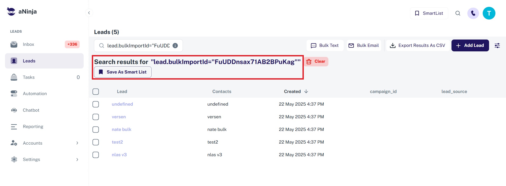Check the box for versen lead
The image size is (506, 186).
[96, 117]
